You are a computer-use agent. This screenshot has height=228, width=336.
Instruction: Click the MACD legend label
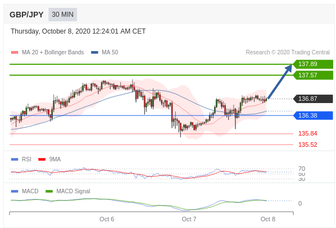(x=30, y=191)
